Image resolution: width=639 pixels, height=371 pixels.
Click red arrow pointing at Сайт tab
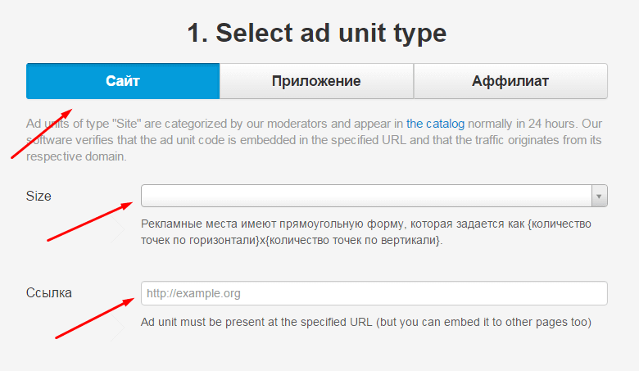[x=42, y=133]
